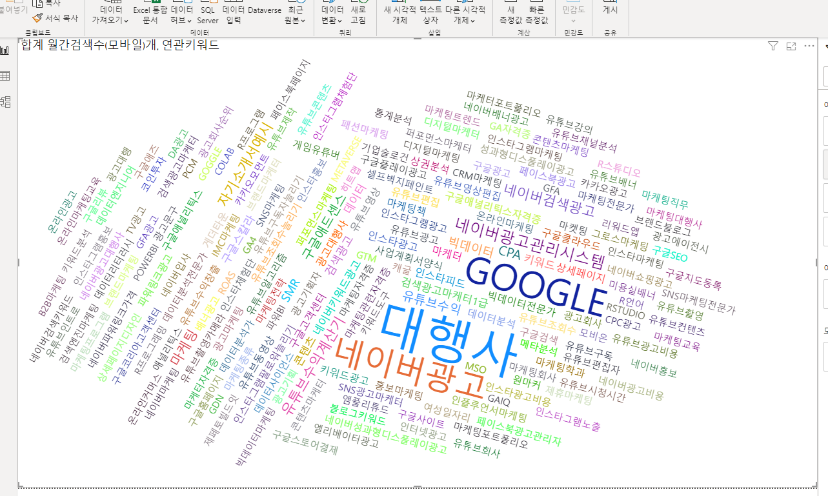Click the word 패션마케팅
This screenshot has height=496, width=828.
[365, 128]
